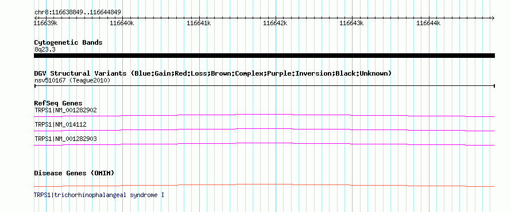Click the Disease Genes (OMIM) track title
This screenshot has height=212, width=511.
pos(74,173)
